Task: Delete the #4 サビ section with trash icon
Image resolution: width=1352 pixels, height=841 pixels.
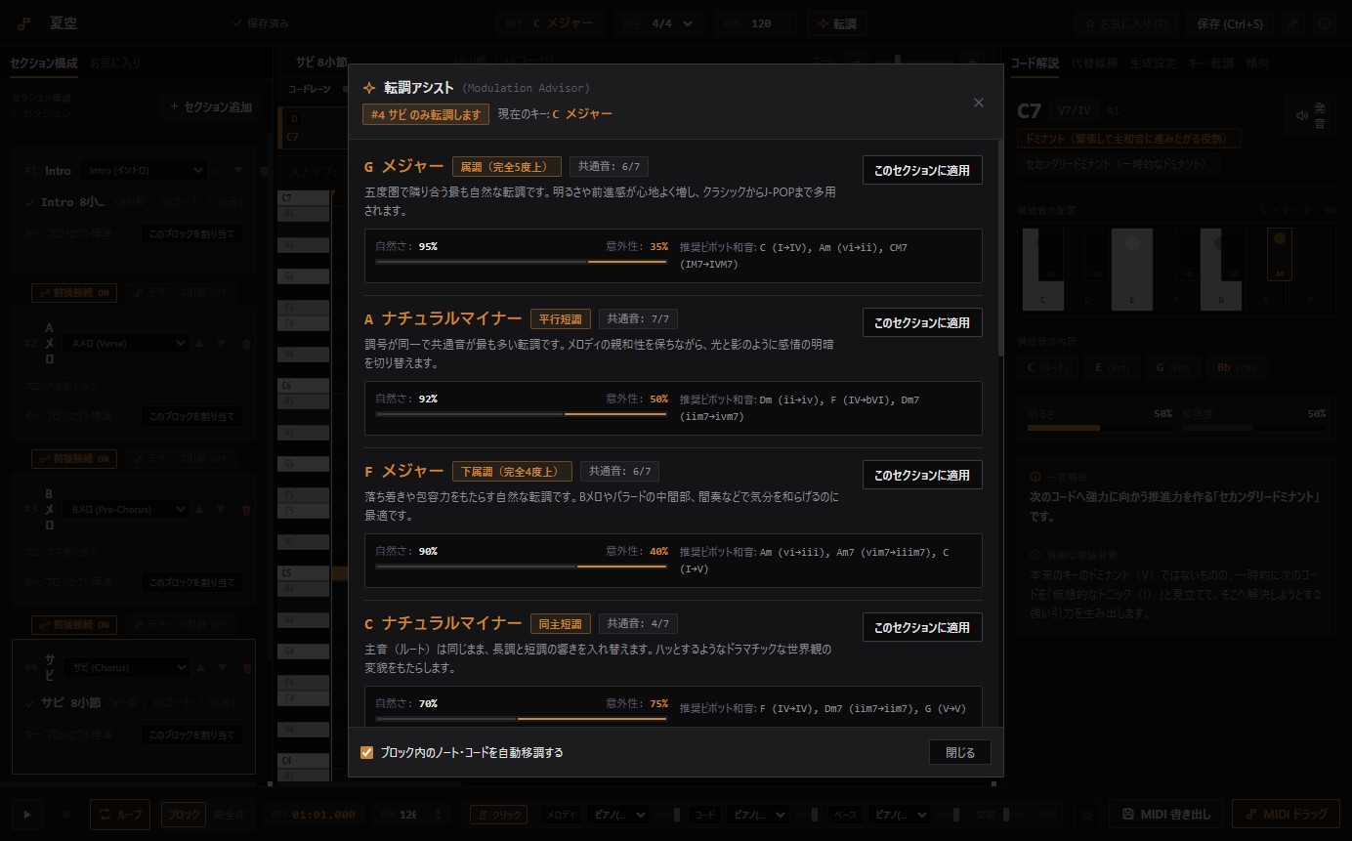Action: click(x=246, y=668)
